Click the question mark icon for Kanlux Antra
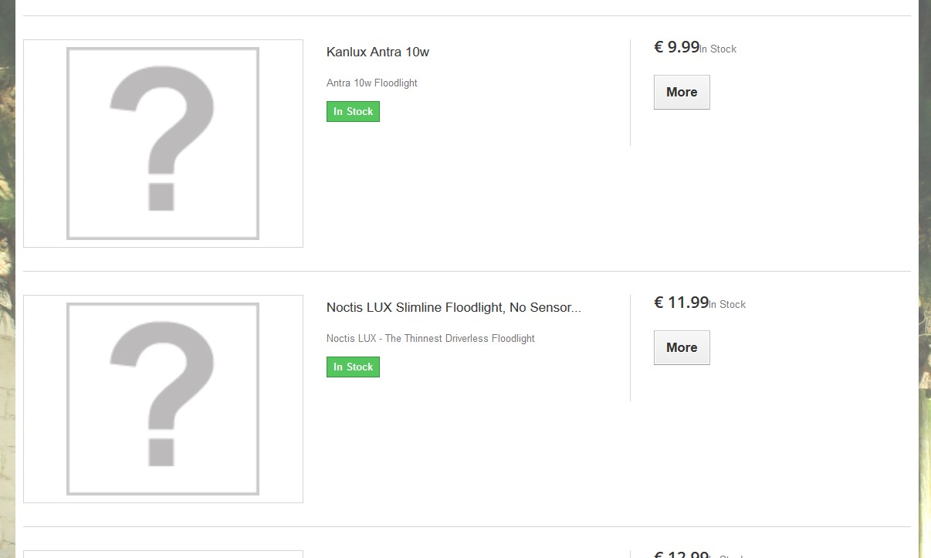The image size is (931, 558). 162,139
